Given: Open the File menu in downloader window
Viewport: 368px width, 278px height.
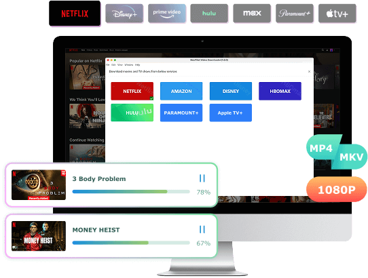Looking at the screenshot, I should 108,65.
